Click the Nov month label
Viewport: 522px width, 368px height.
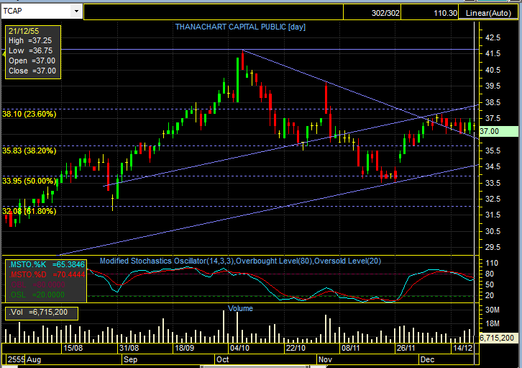[x=325, y=359]
